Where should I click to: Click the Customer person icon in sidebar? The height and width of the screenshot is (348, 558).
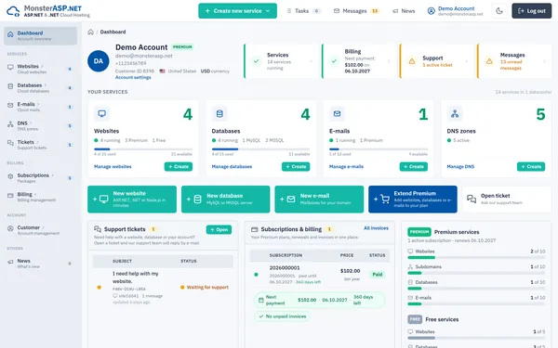[x=10, y=228]
